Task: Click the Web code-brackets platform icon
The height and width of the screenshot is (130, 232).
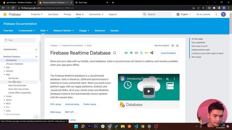Action: tap(136, 53)
